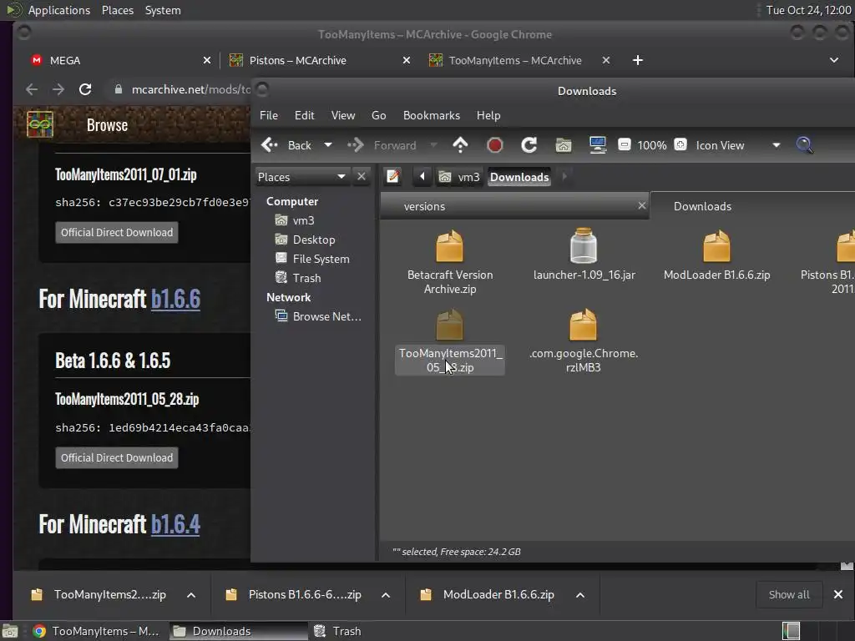Screen dimensions: 855x641
Task: Select the ModLoader B1.6.6.zip file icon
Action: click(x=716, y=246)
